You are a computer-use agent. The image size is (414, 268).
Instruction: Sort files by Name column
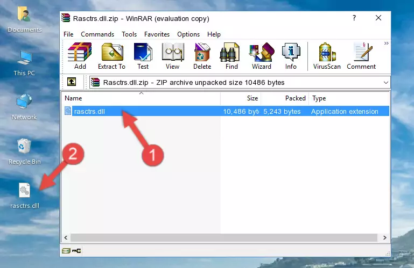141,98
